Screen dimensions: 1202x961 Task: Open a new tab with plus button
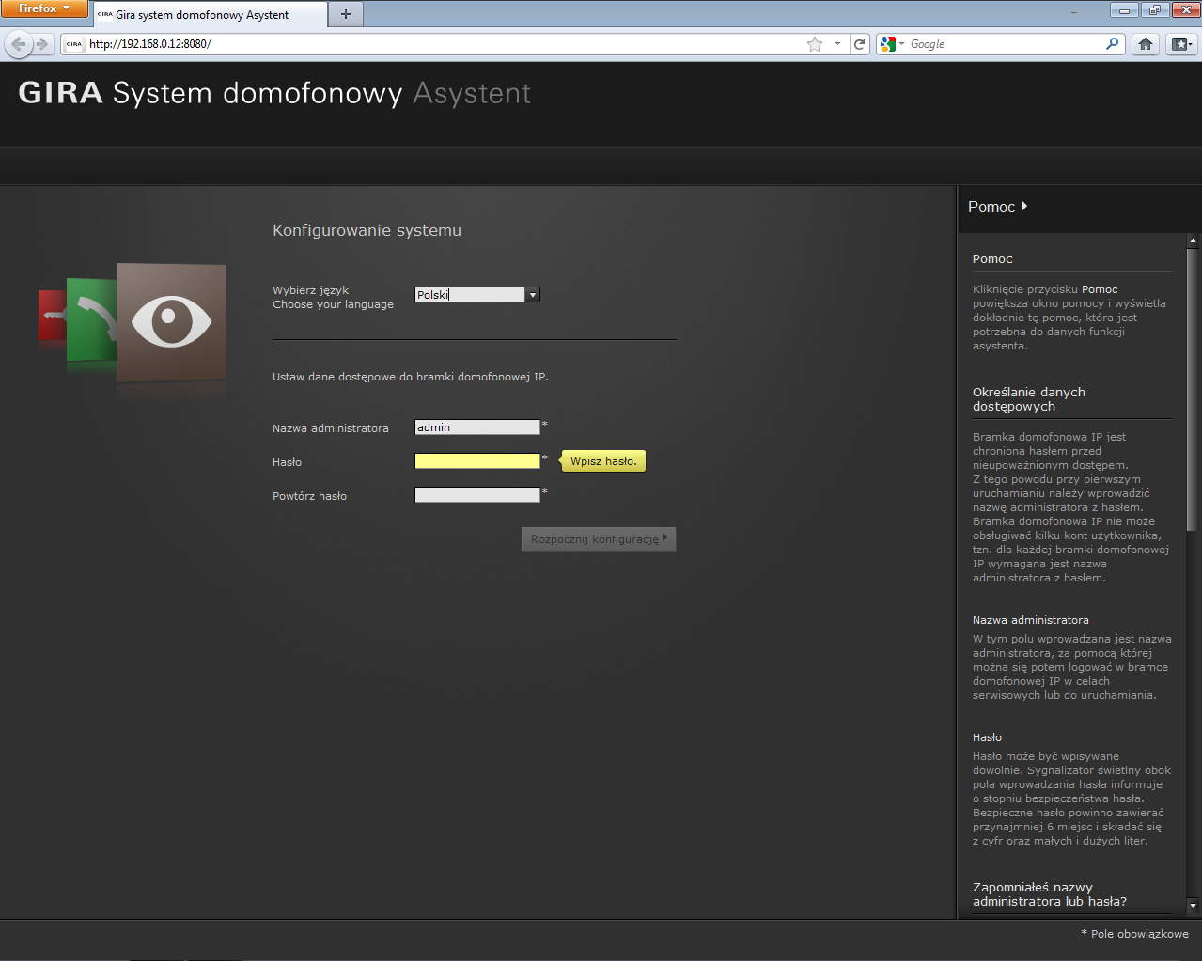pos(346,14)
